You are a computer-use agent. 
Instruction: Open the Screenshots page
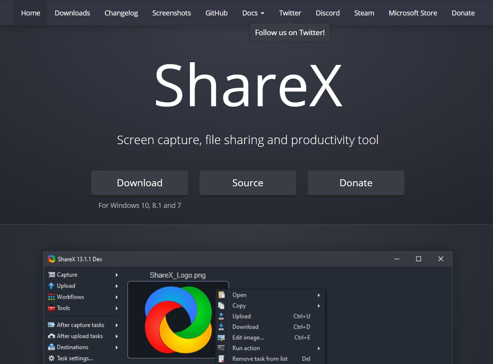tap(172, 13)
